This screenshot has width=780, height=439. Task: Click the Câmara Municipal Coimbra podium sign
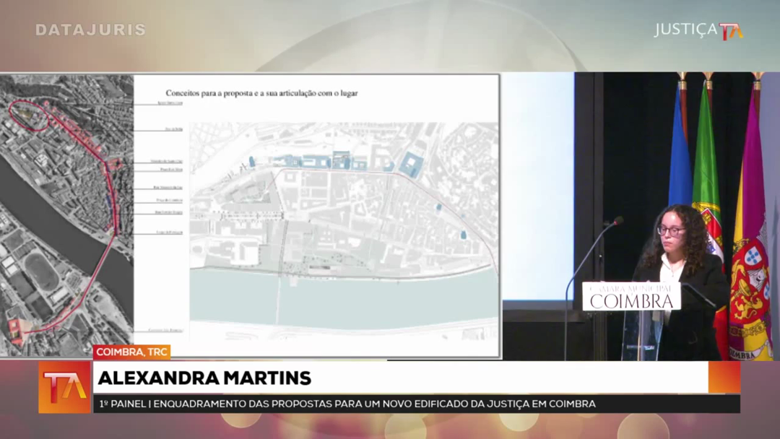click(x=631, y=296)
